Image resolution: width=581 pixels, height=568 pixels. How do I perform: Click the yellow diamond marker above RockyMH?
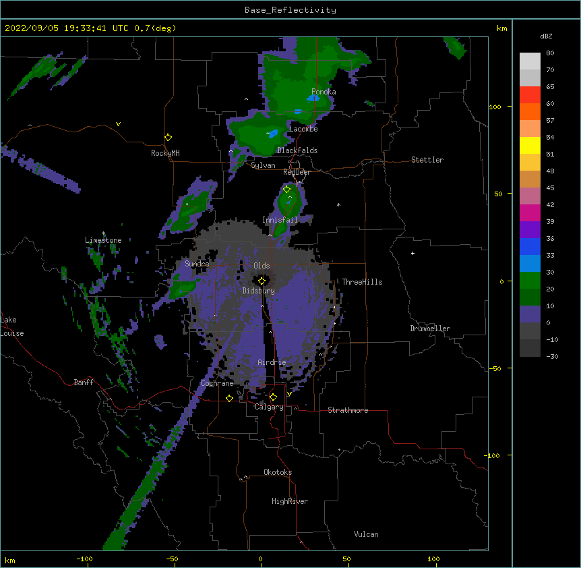169,138
